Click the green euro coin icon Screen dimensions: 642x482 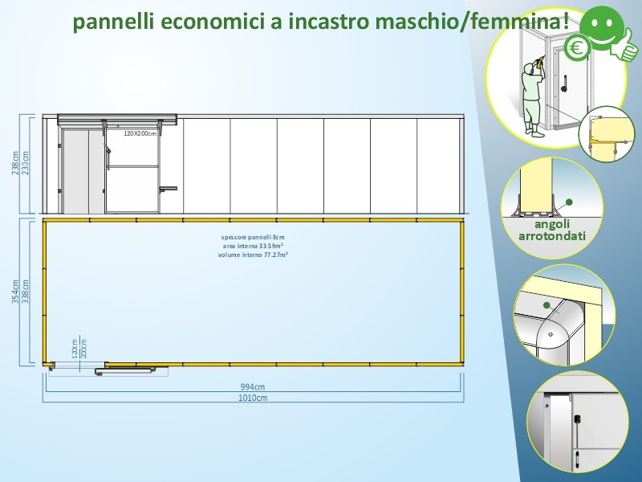tap(576, 49)
